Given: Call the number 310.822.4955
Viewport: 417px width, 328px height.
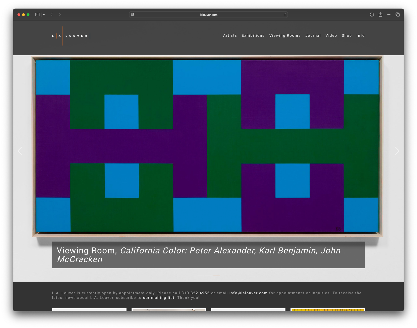Looking at the screenshot, I should (x=195, y=293).
